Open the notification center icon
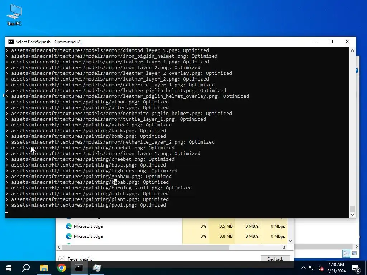This screenshot has height=275, width=367. pyautogui.click(x=356, y=268)
